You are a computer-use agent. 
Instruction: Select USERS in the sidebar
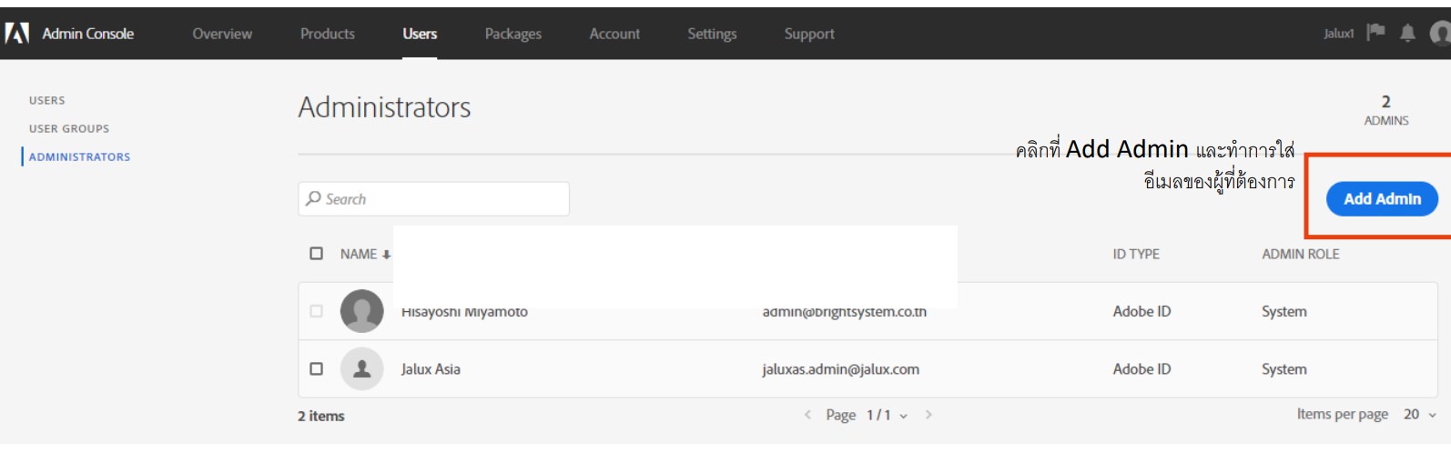tap(47, 101)
